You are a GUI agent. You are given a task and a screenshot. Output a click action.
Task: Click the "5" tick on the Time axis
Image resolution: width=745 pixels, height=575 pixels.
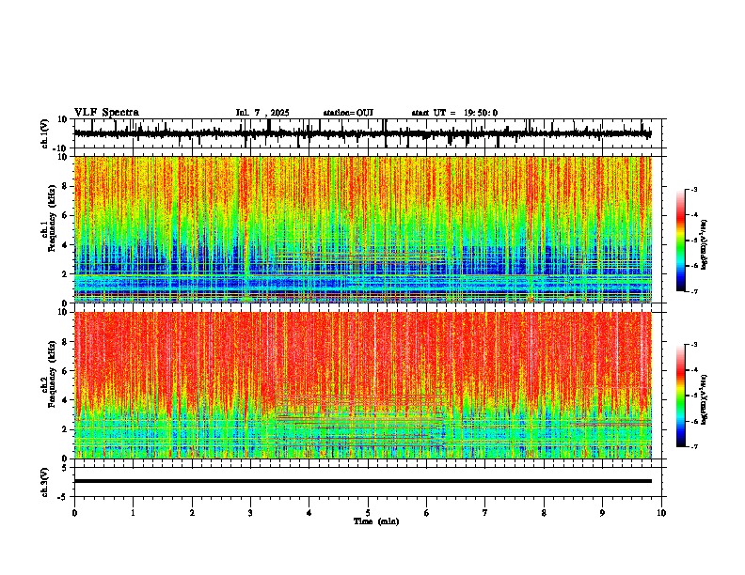tap(368, 513)
